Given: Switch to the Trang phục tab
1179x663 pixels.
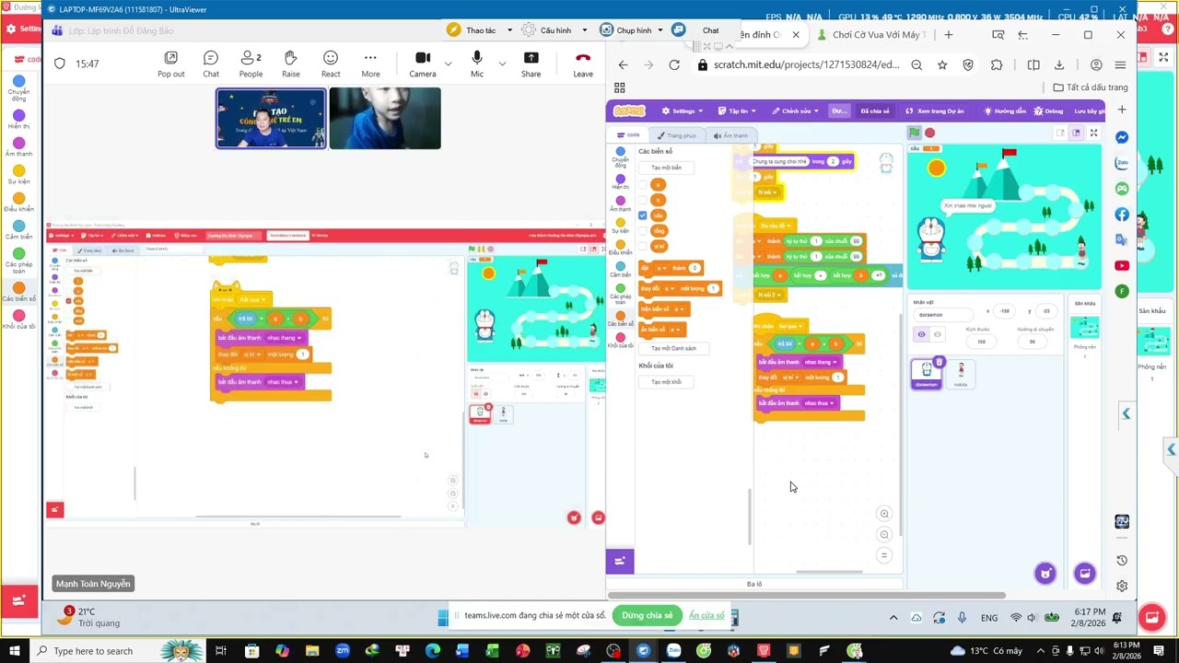Looking at the screenshot, I should coord(677,135).
